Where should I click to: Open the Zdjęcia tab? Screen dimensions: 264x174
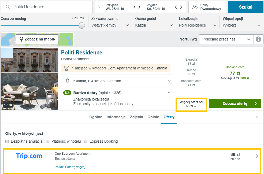click(x=136, y=117)
